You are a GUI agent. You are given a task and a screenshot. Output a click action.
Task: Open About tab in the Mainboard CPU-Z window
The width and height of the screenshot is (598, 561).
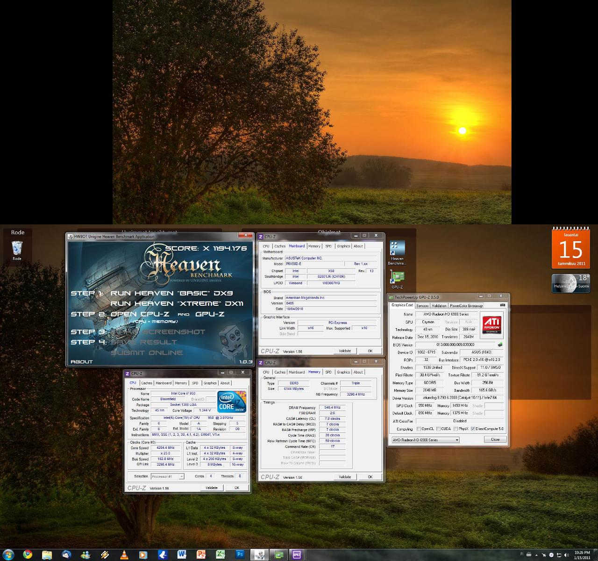358,246
